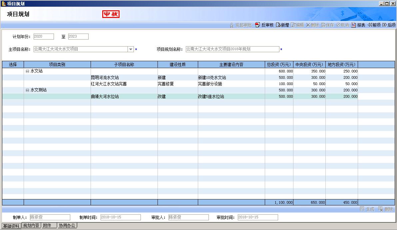Switch to the 附件 tab
The image size is (397, 230).
click(x=47, y=226)
